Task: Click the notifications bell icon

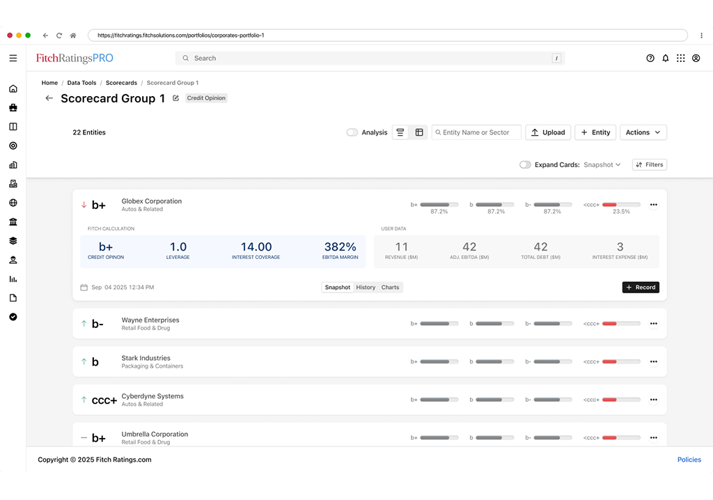Action: [666, 58]
